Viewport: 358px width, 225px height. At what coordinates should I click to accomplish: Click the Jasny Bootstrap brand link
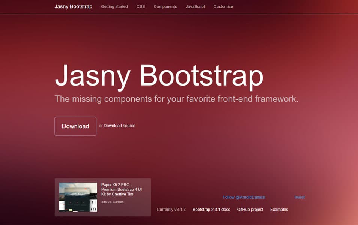(74, 6)
